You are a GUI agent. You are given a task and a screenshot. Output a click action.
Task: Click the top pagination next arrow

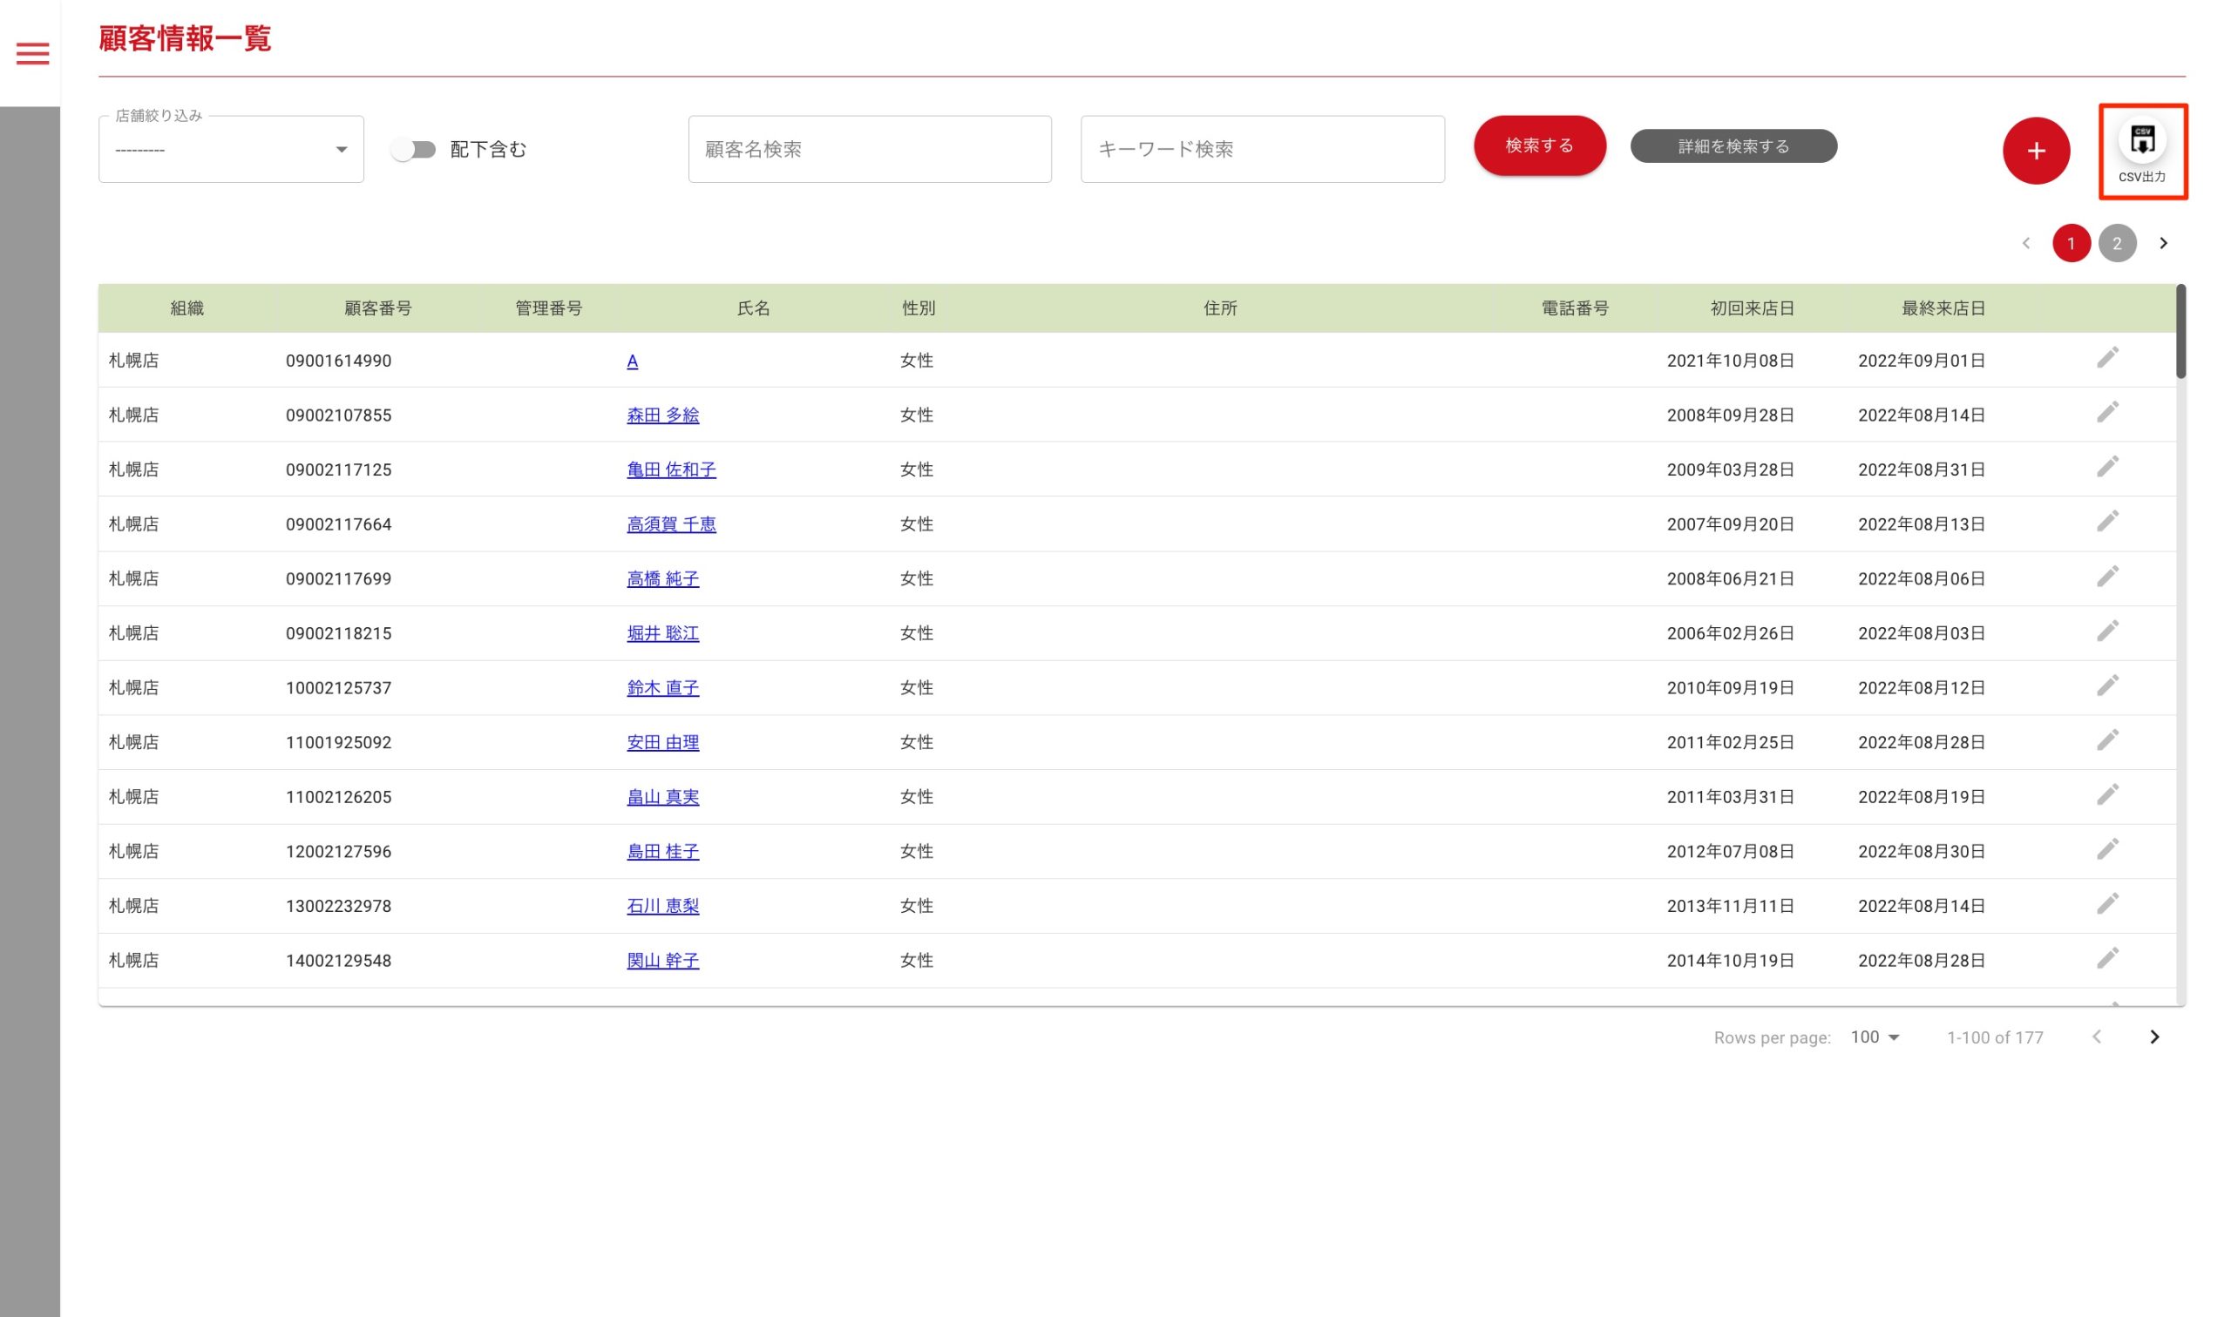[x=2163, y=243]
